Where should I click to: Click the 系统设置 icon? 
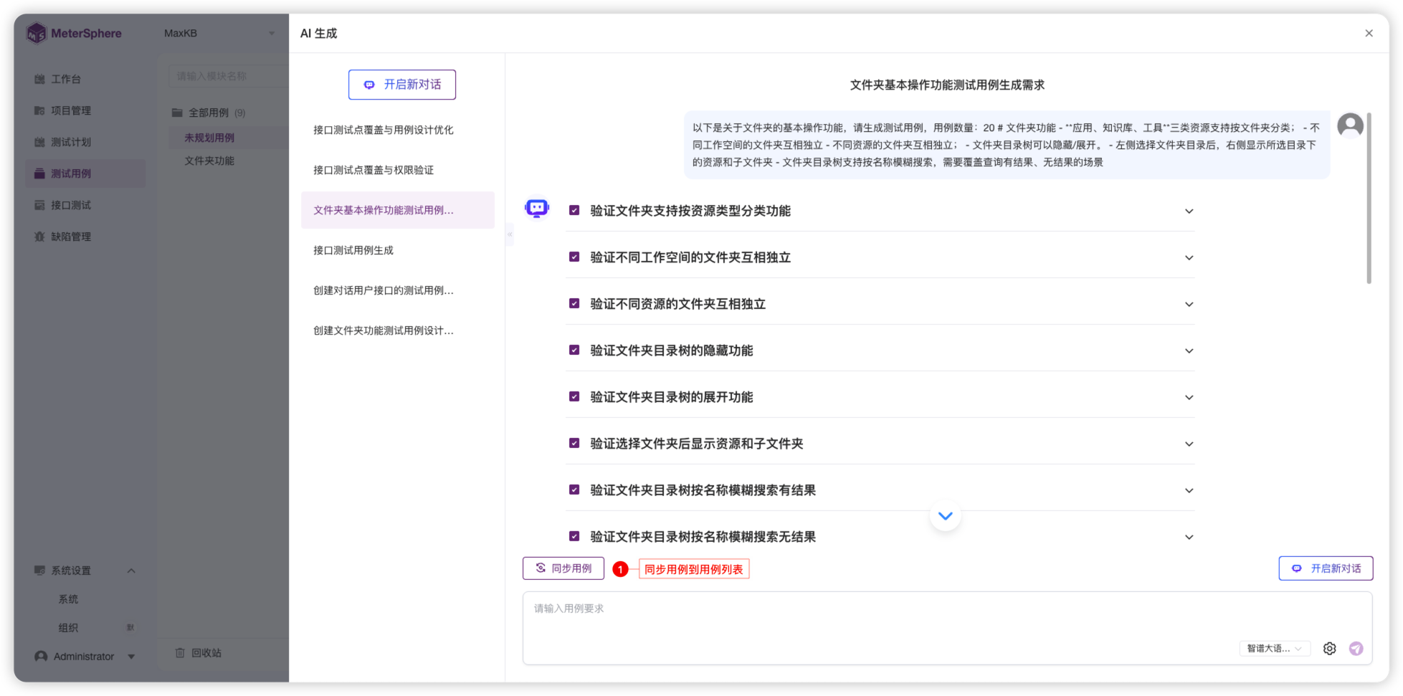click(x=39, y=571)
